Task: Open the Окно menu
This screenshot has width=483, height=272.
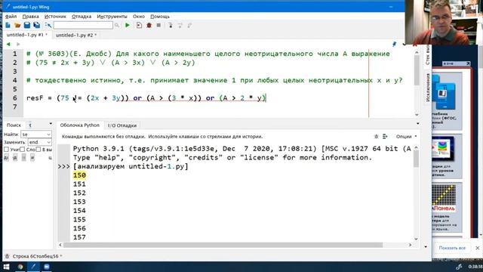Action: point(139,17)
